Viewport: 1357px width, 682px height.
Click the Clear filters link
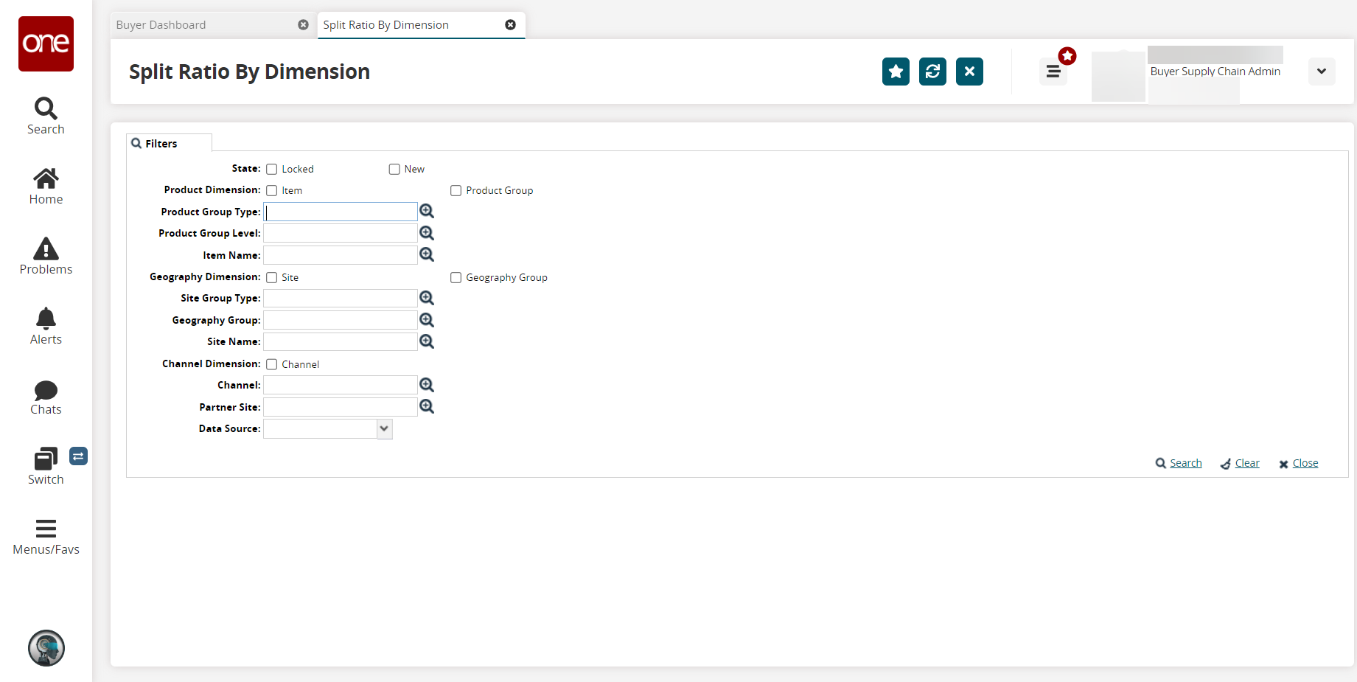1246,463
